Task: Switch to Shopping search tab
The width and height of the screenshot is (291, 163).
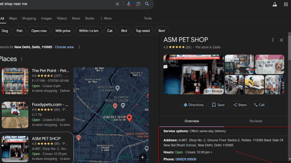Action: click(29, 18)
